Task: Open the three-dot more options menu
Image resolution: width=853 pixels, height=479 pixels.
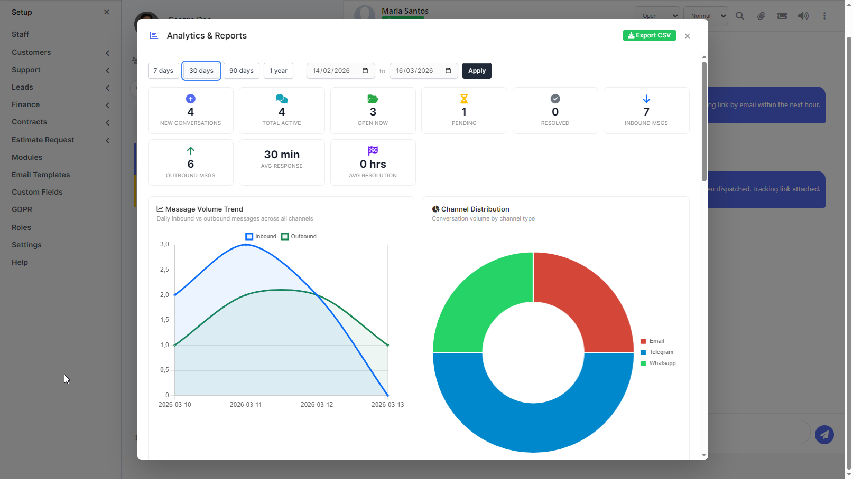Action: click(824, 16)
